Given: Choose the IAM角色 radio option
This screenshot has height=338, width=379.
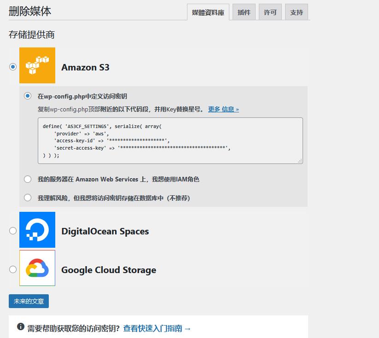Looking at the screenshot, I should pyautogui.click(x=28, y=179).
